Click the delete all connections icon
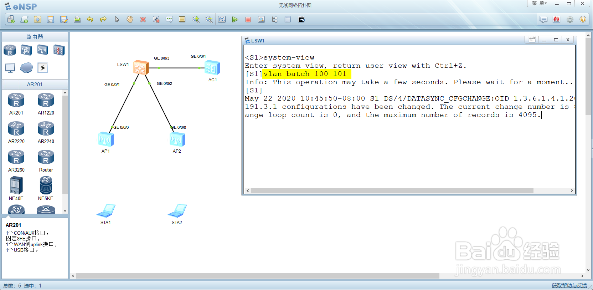 (x=156, y=19)
